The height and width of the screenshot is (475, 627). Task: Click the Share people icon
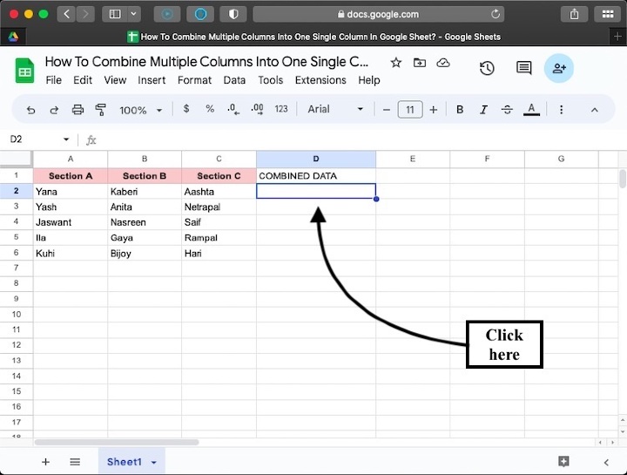point(558,69)
